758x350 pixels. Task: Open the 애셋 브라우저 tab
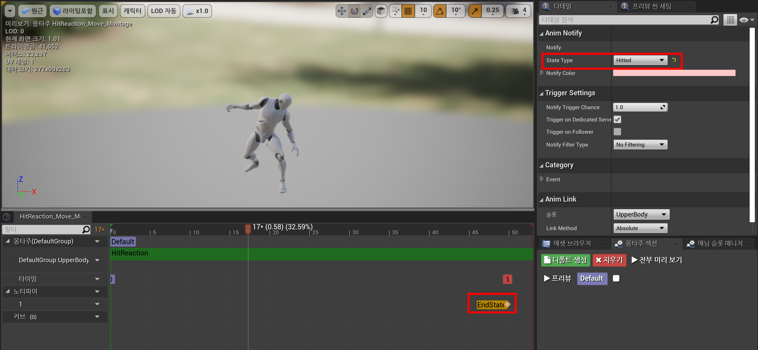click(x=571, y=243)
